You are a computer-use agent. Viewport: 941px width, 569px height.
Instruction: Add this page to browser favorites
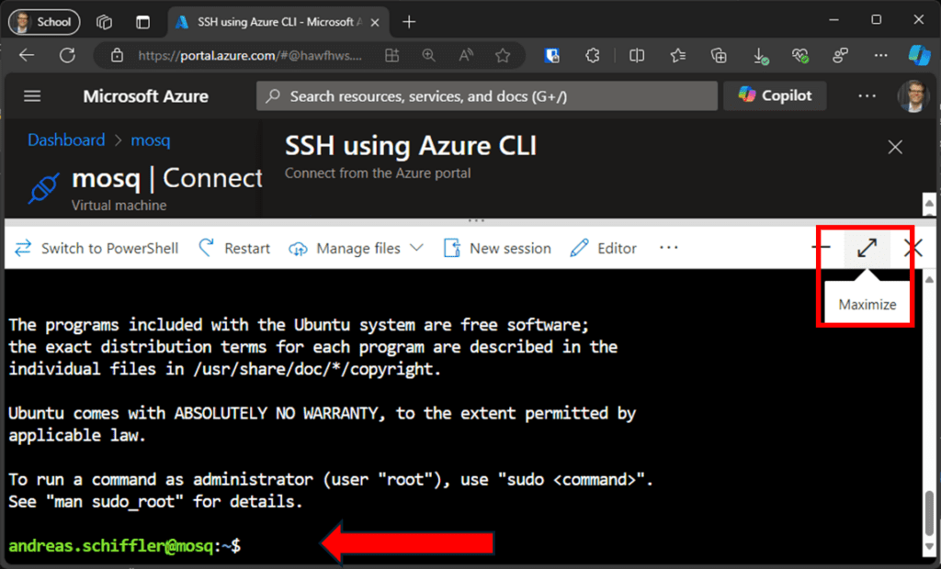click(x=503, y=56)
